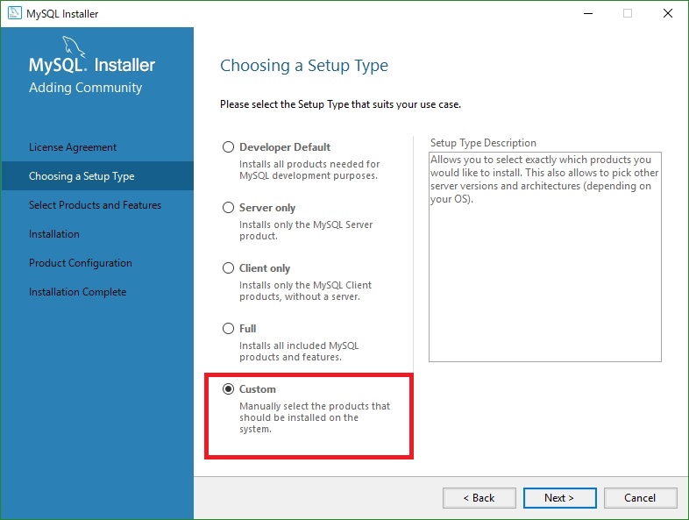Open the Installation sidebar step
Image resolution: width=689 pixels, height=520 pixels.
pyautogui.click(x=54, y=234)
